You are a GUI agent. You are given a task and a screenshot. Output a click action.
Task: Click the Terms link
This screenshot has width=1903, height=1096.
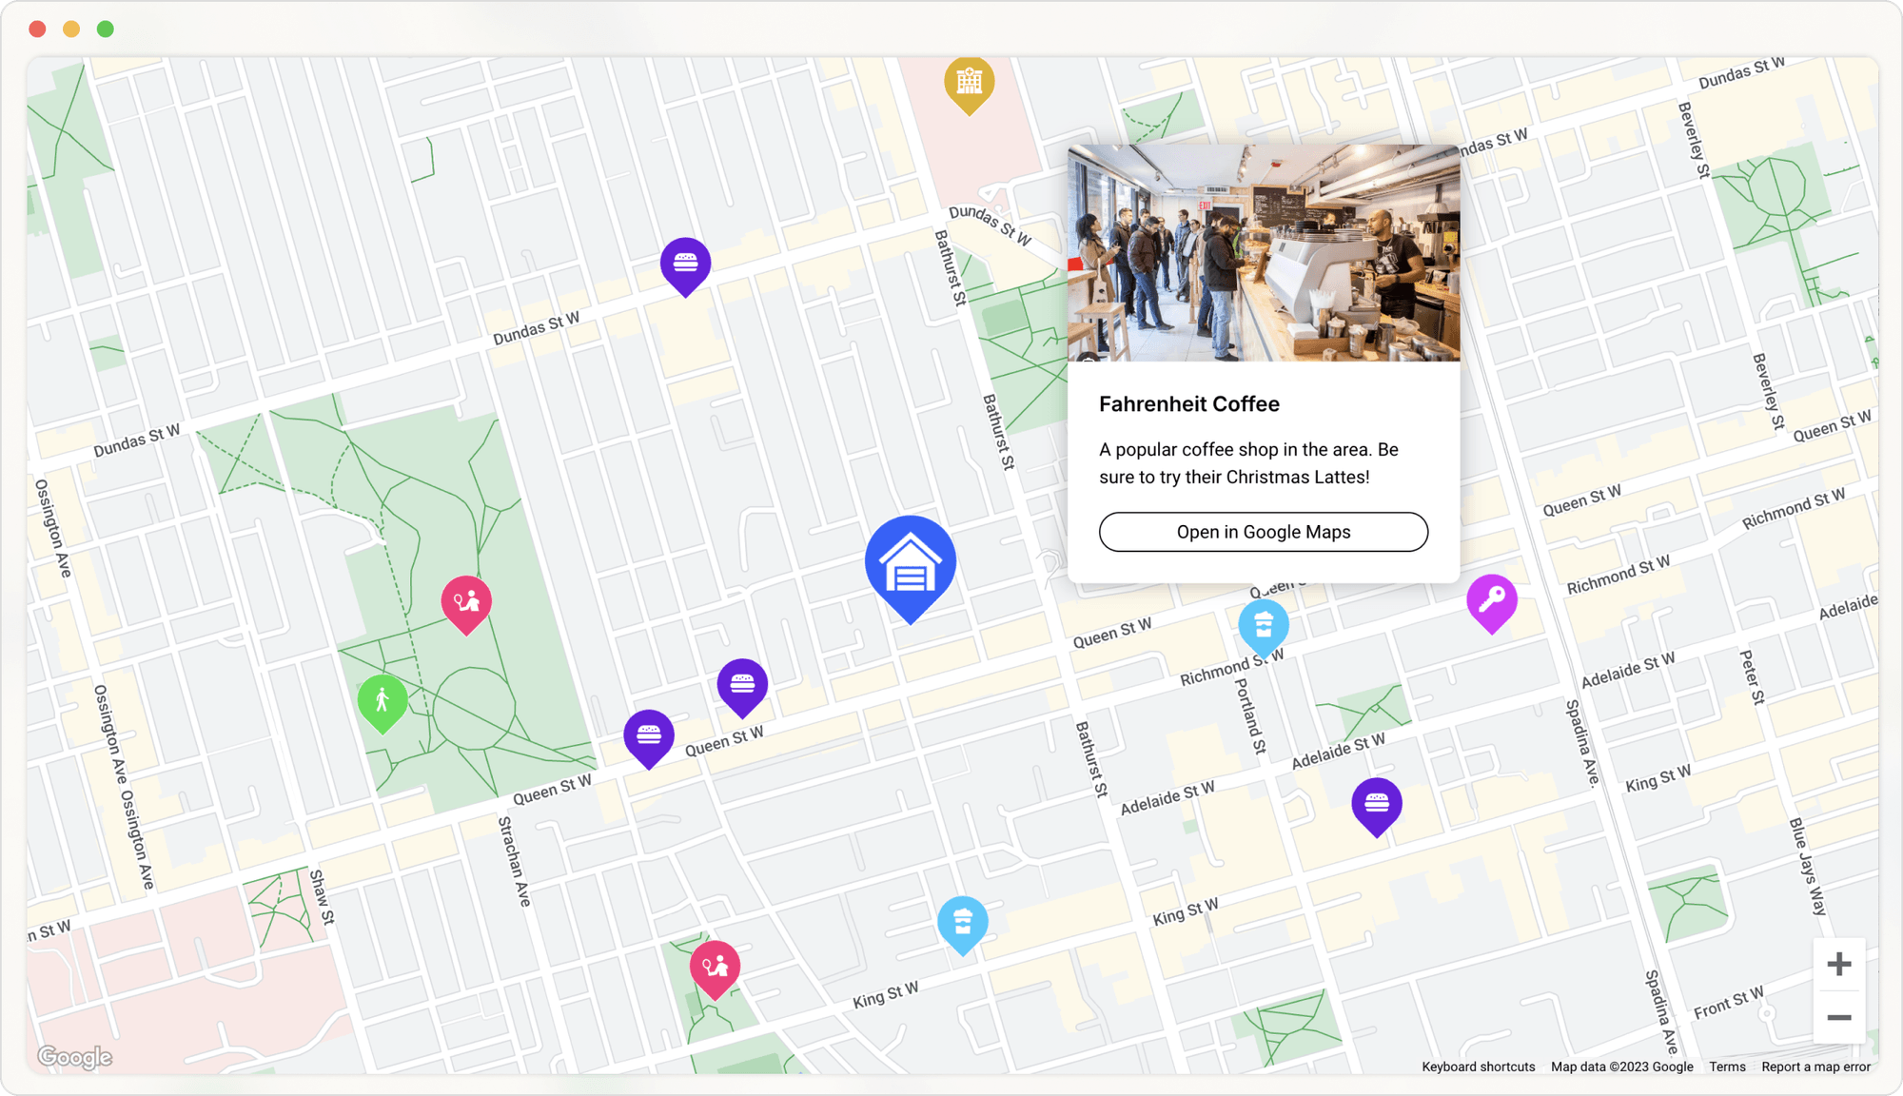click(x=1727, y=1067)
